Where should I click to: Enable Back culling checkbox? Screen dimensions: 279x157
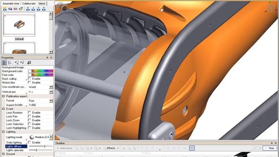(30, 78)
